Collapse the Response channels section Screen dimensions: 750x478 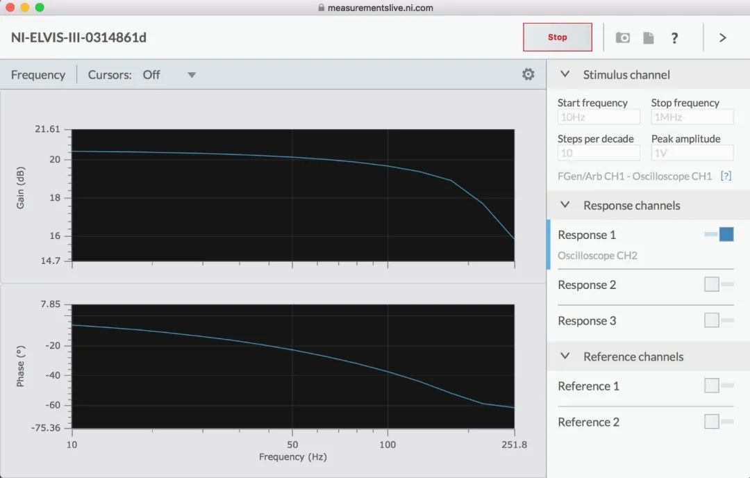(565, 205)
